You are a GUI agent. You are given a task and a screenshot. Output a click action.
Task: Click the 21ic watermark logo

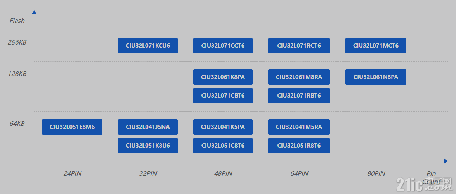point(424,184)
